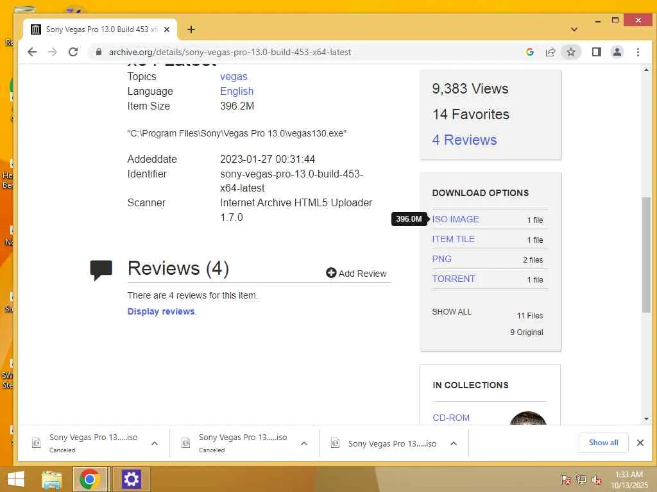
Task: Open a new browser tab
Action: pyautogui.click(x=191, y=29)
